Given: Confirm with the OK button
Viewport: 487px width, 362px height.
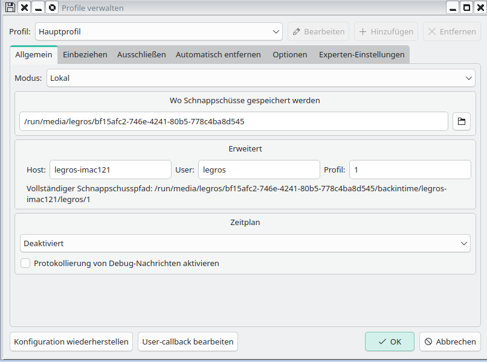Looking at the screenshot, I should point(389,341).
